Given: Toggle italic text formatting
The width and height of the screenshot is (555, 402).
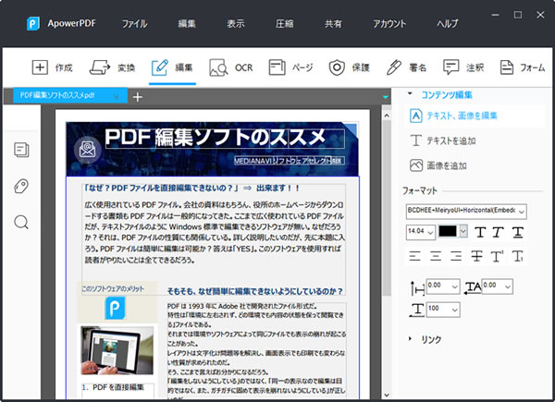Looking at the screenshot, I should click(x=498, y=232).
